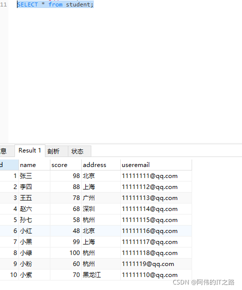
Task: Select the name cell 孙七
Action: (x=34, y=220)
